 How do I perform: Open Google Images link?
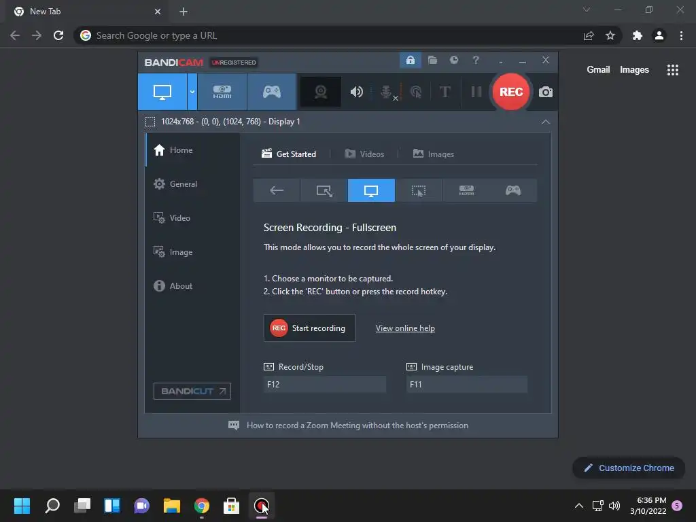pyautogui.click(x=634, y=70)
